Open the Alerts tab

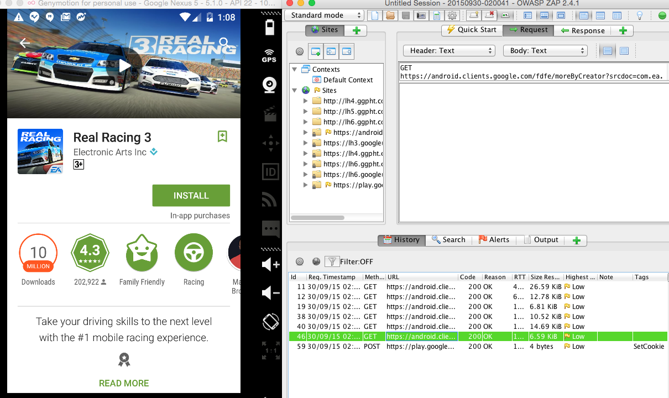pyautogui.click(x=494, y=240)
